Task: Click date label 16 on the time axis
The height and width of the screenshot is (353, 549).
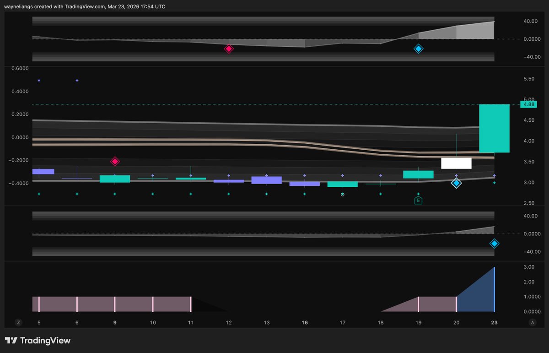Action: (305, 322)
